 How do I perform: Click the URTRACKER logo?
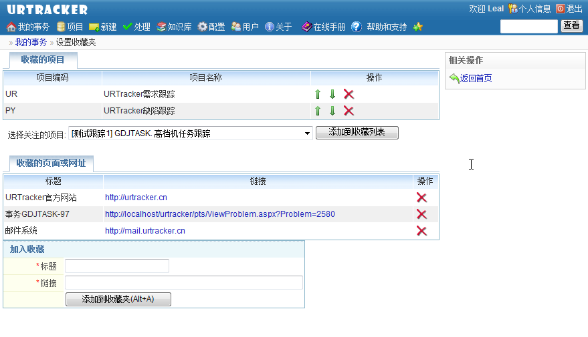point(47,10)
